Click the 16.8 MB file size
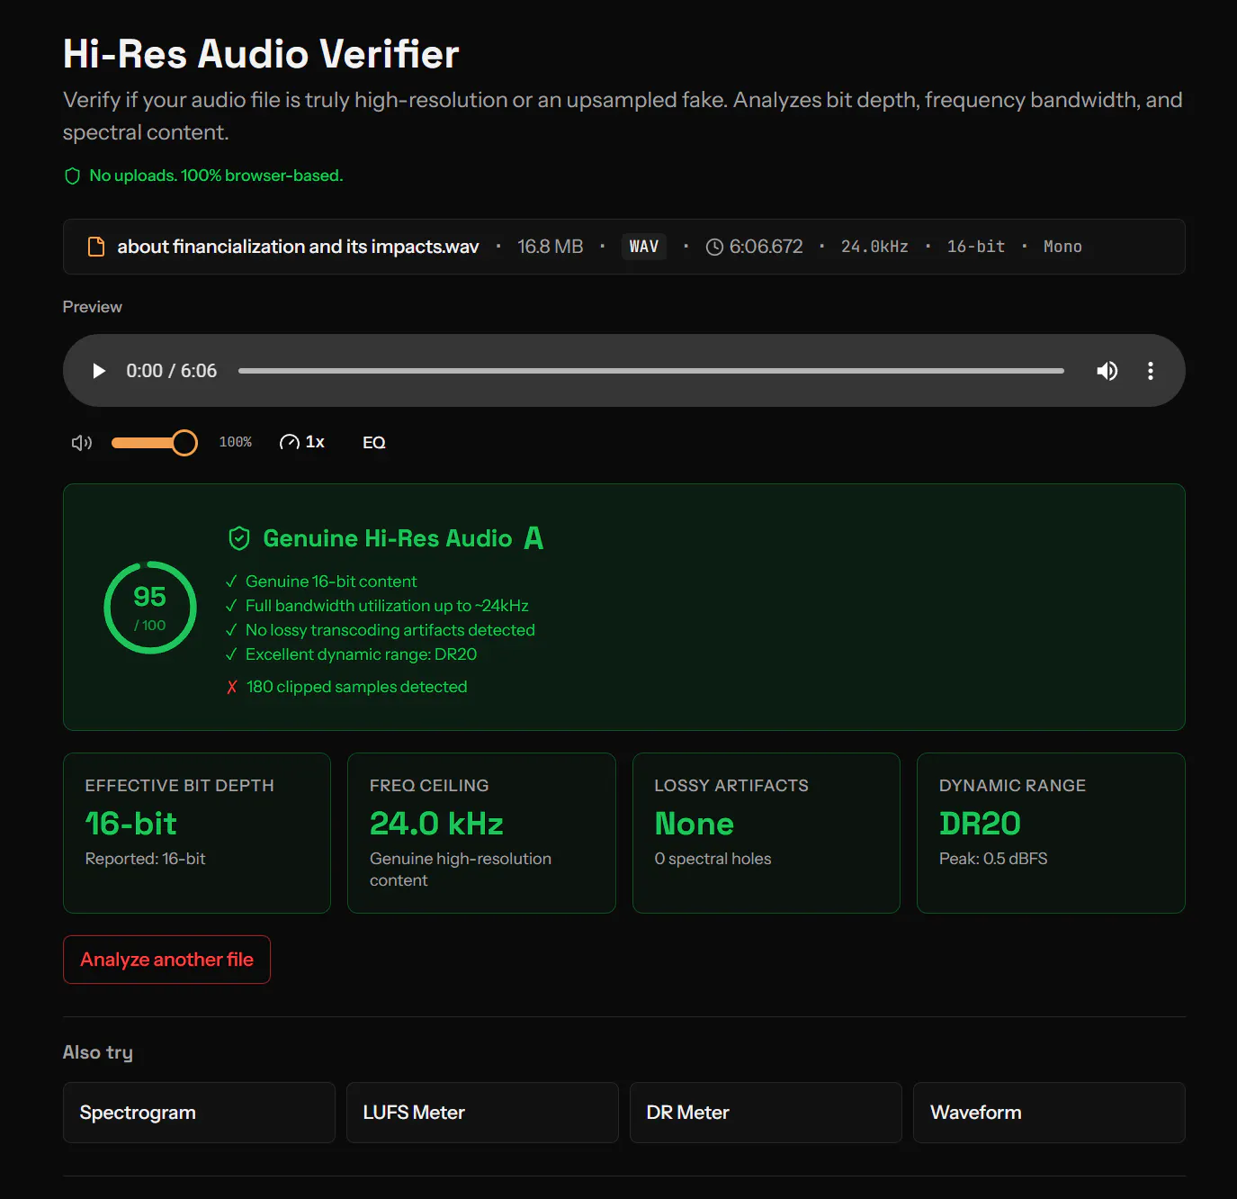Screen dimensions: 1237x1199 tap(551, 247)
